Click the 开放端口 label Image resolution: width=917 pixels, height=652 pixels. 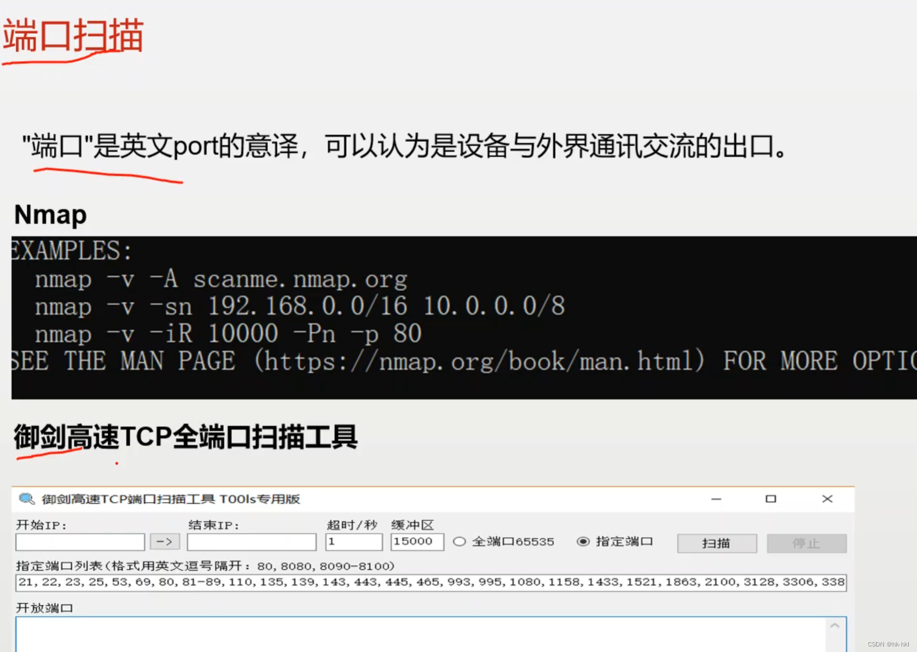(x=45, y=608)
